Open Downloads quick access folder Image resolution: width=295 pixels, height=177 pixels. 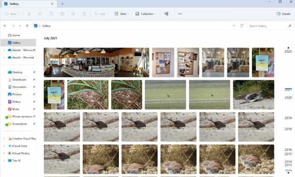point(19,80)
